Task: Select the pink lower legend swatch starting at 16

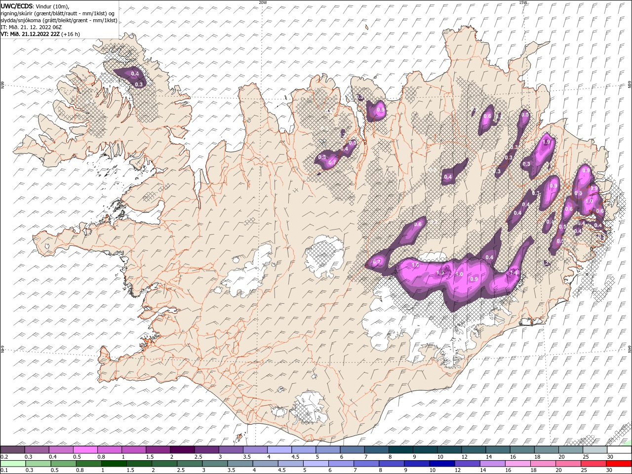Action: click(x=518, y=464)
